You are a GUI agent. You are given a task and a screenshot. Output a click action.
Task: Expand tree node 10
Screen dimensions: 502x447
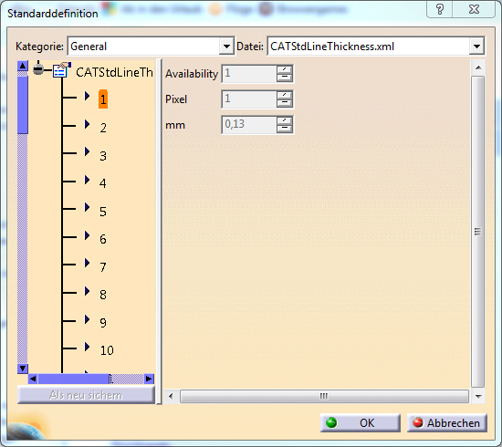(87, 347)
